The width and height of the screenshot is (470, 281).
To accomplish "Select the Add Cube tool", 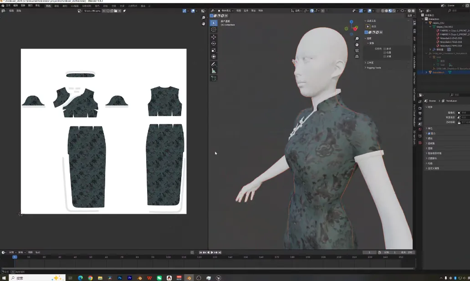I will (214, 78).
